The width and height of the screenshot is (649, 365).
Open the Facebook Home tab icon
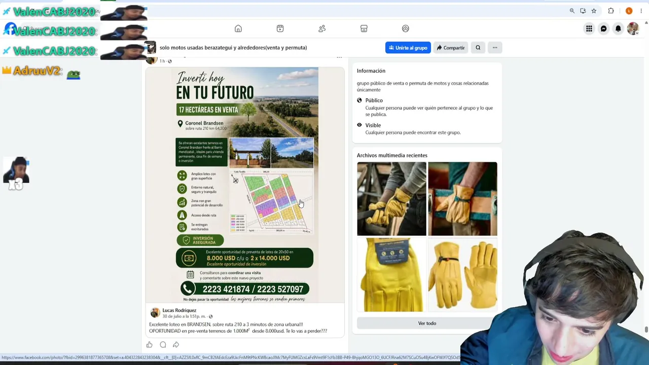[238, 29]
